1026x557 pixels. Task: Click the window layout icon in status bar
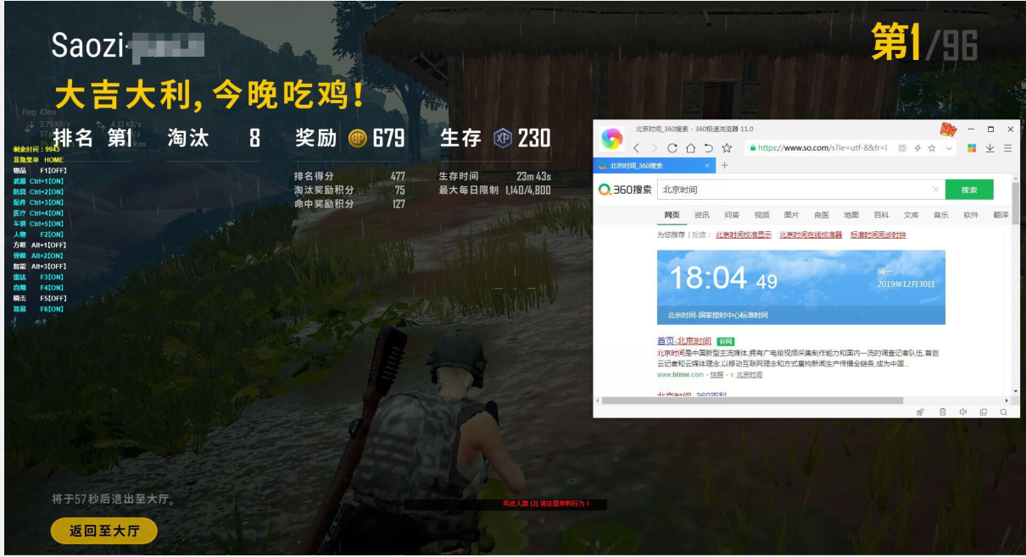pyautogui.click(x=984, y=411)
